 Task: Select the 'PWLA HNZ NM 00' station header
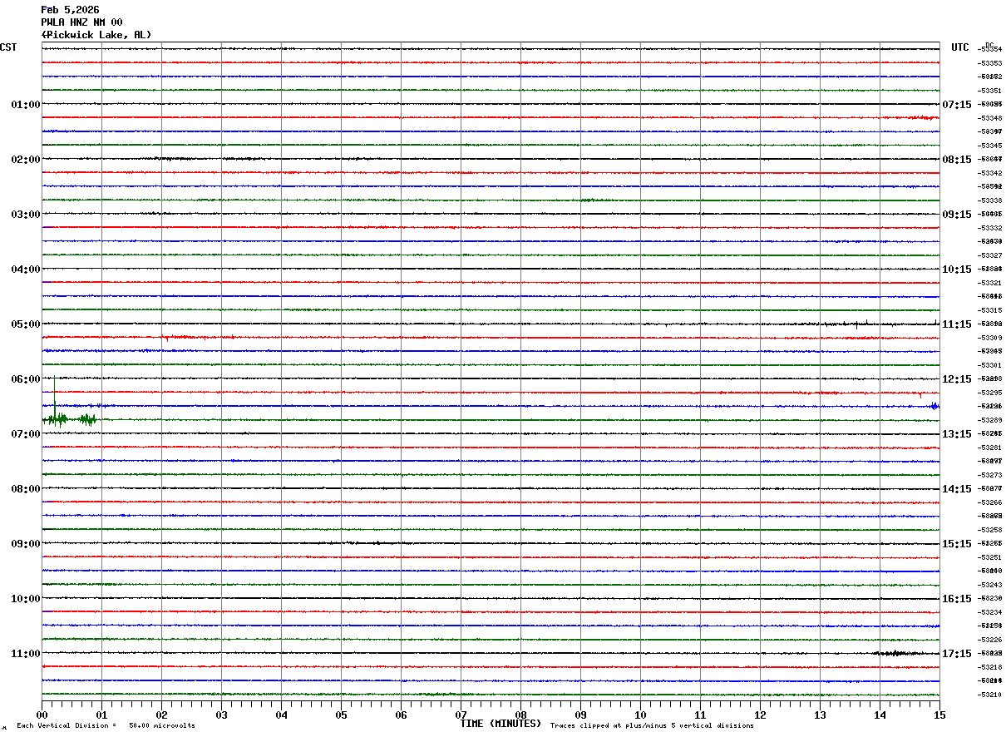coord(81,22)
